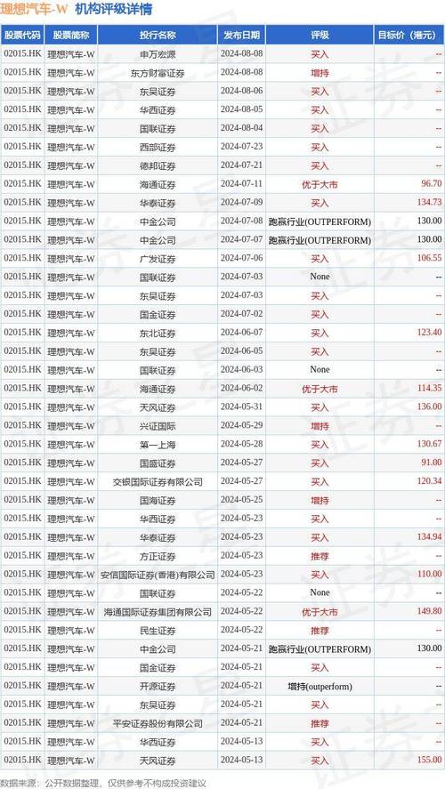Select the 安信国际证券(香港)有限公司 cell
The image size is (445, 789).
[x=158, y=575]
